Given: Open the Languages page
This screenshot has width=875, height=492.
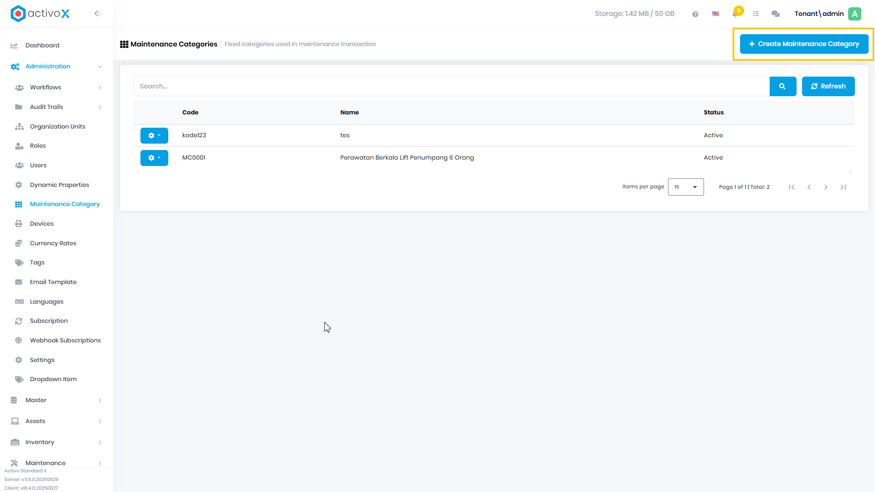Looking at the screenshot, I should coord(47,302).
